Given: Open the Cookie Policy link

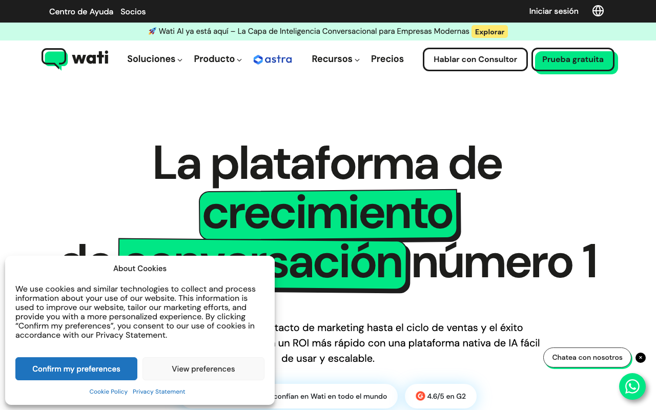Looking at the screenshot, I should pyautogui.click(x=109, y=392).
